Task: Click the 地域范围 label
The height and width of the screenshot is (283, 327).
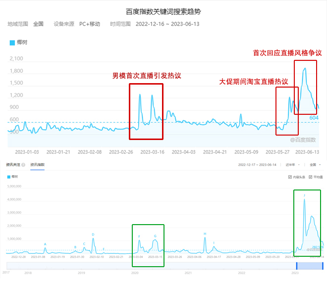Action: coord(18,24)
